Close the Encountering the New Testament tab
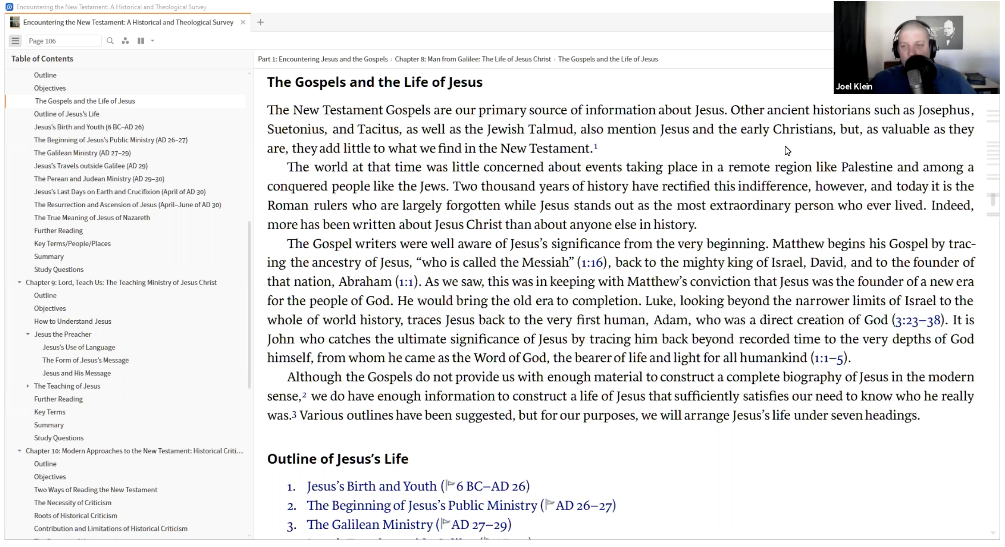Viewport: 1005px width, 547px height. tap(243, 22)
